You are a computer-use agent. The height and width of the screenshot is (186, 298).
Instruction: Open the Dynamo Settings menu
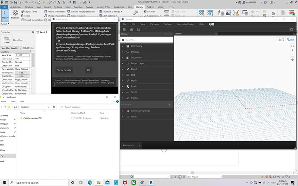(x=168, y=24)
